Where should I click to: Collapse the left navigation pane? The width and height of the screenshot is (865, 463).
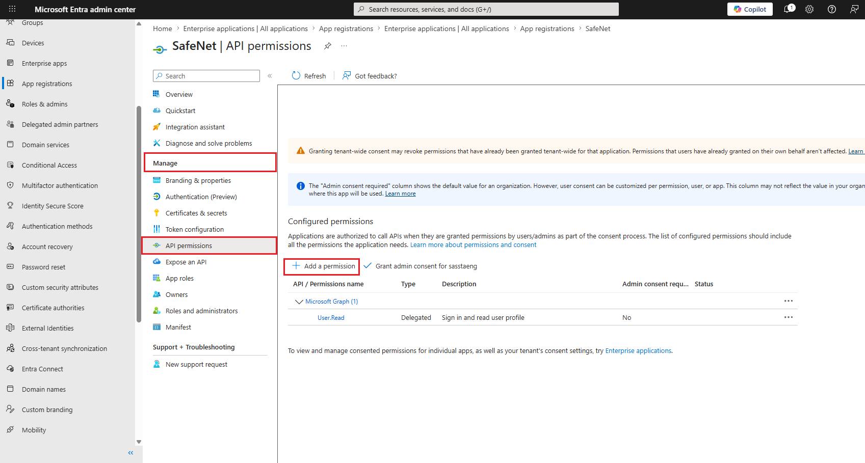point(130,453)
